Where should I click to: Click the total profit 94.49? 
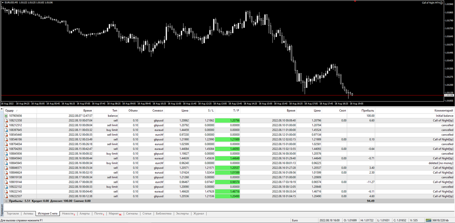pos(370,201)
